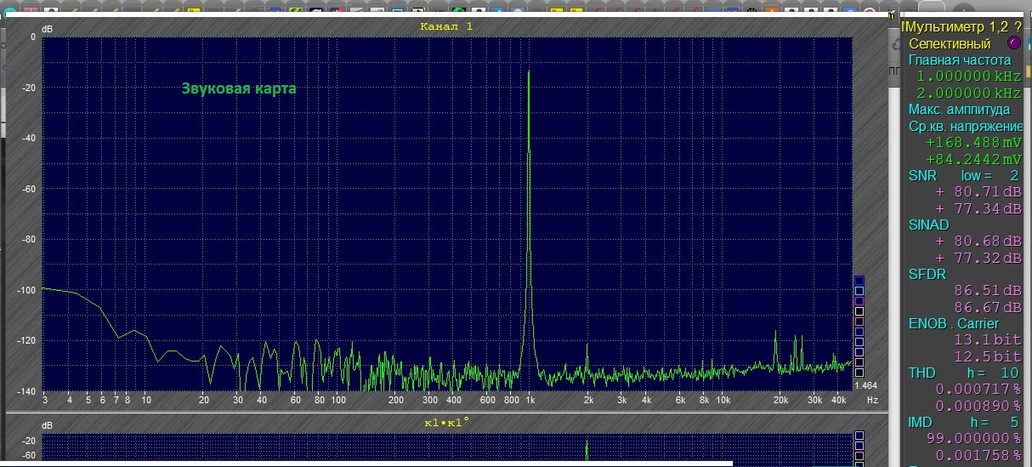This screenshot has height=467, width=1032.
Task: Click top dark blue square of к1•к1° chart
Action: coord(859,437)
